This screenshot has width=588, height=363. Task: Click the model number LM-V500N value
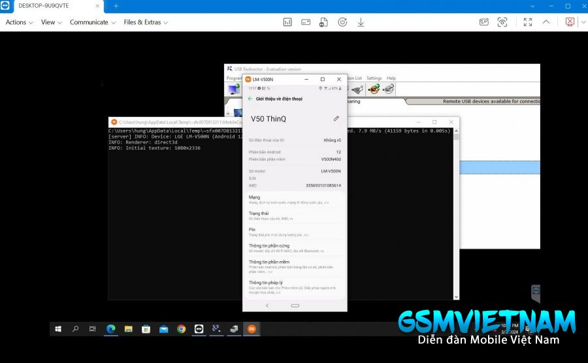pos(331,171)
